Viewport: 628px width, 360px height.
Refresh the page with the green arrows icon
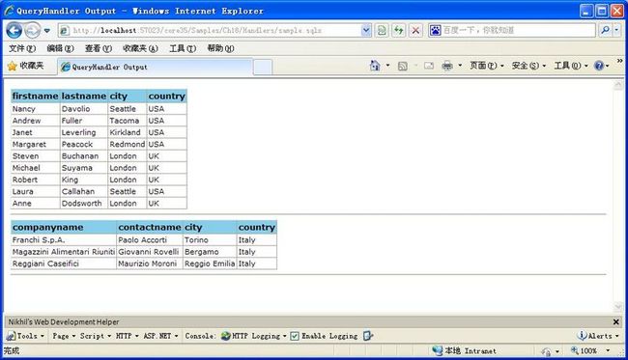point(398,30)
